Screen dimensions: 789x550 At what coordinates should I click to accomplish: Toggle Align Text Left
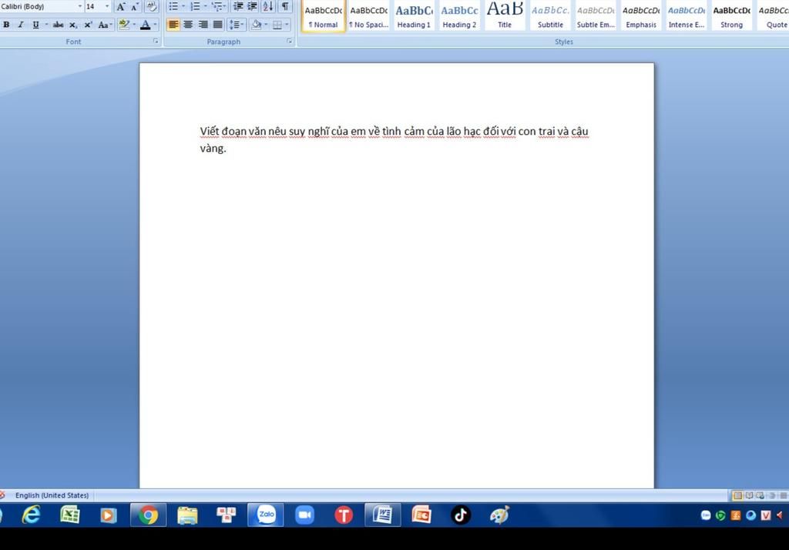click(173, 24)
